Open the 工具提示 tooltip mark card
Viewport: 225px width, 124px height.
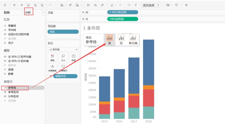click(63, 68)
